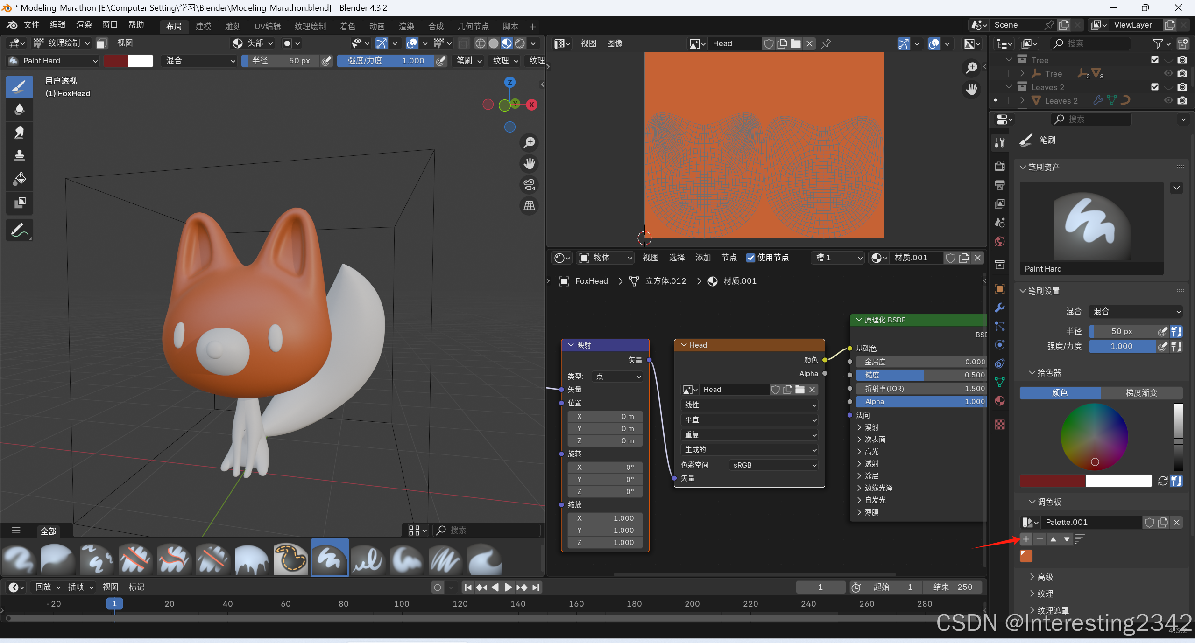Select the Clone stamp tool
This screenshot has height=643, width=1195.
tap(19, 156)
